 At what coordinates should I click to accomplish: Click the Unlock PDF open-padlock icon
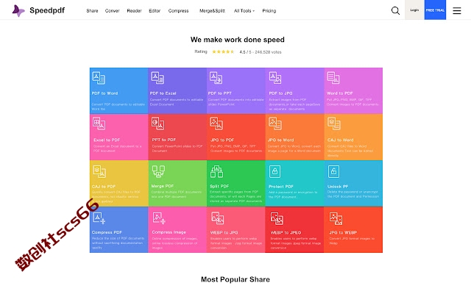(333, 171)
